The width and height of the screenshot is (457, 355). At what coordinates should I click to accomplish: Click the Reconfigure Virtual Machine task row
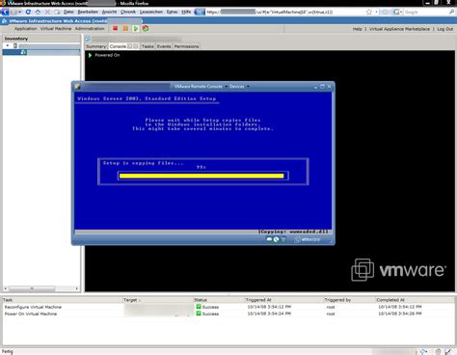tap(228, 307)
